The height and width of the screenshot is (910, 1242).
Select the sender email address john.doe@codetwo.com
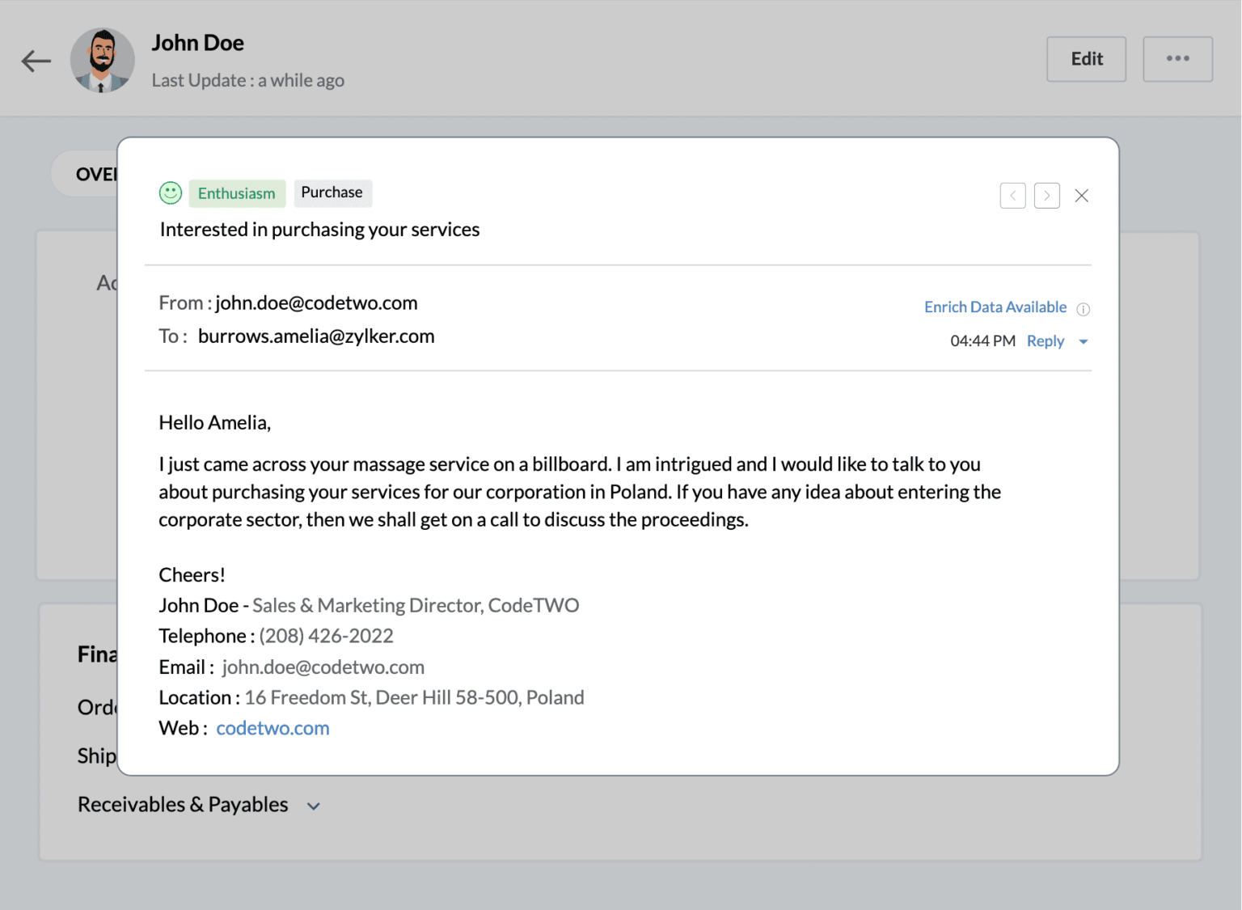[316, 303]
